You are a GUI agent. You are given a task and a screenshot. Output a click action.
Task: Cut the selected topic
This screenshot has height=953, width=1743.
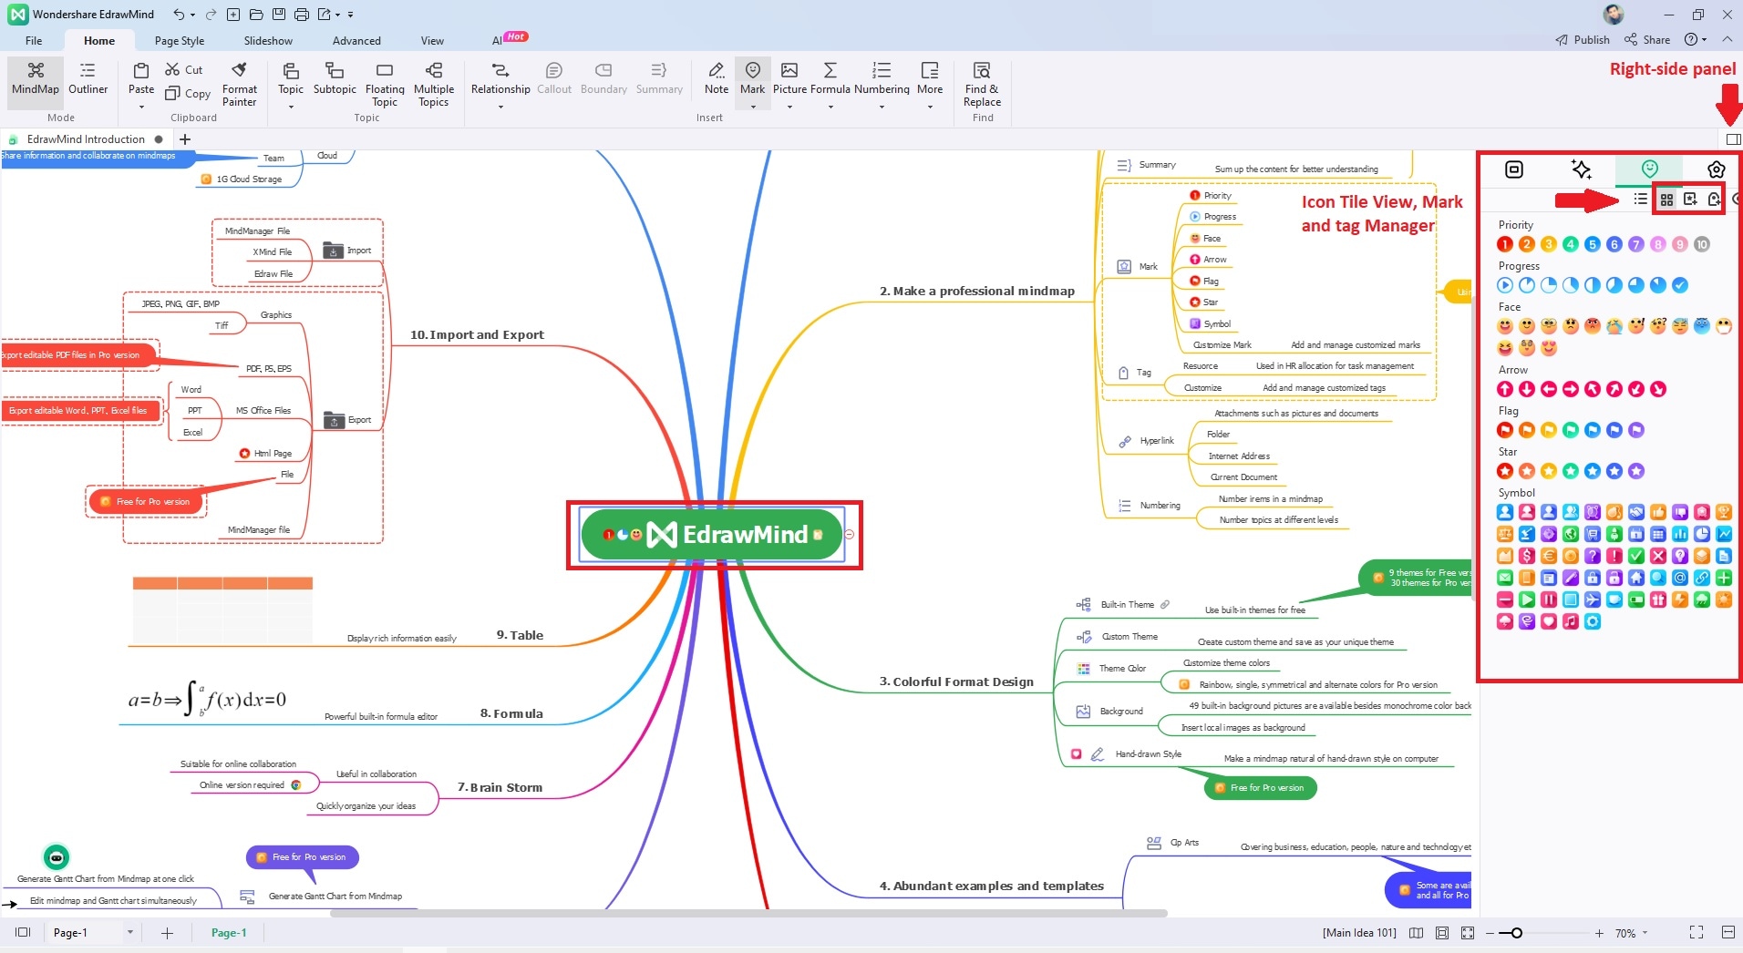(x=184, y=70)
